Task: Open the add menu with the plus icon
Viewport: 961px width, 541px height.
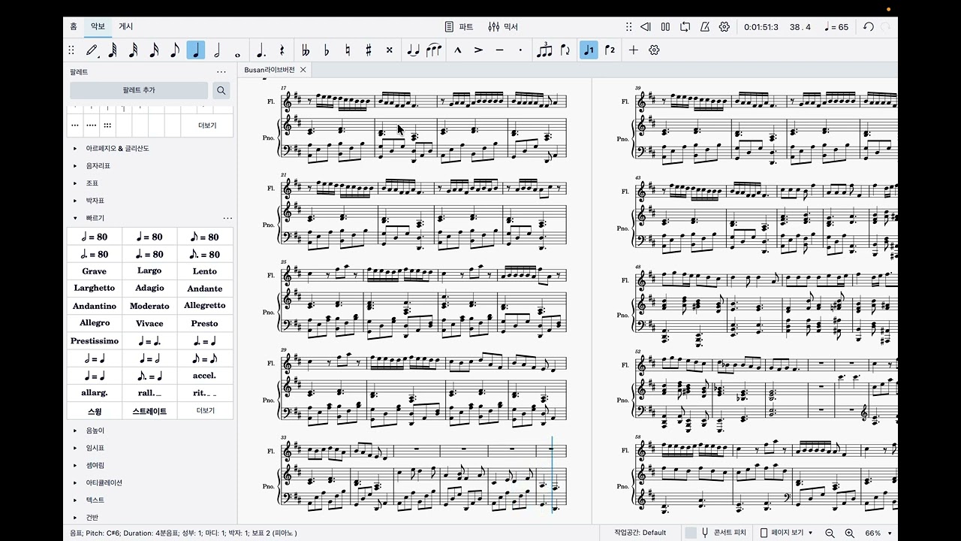Action: (634, 50)
